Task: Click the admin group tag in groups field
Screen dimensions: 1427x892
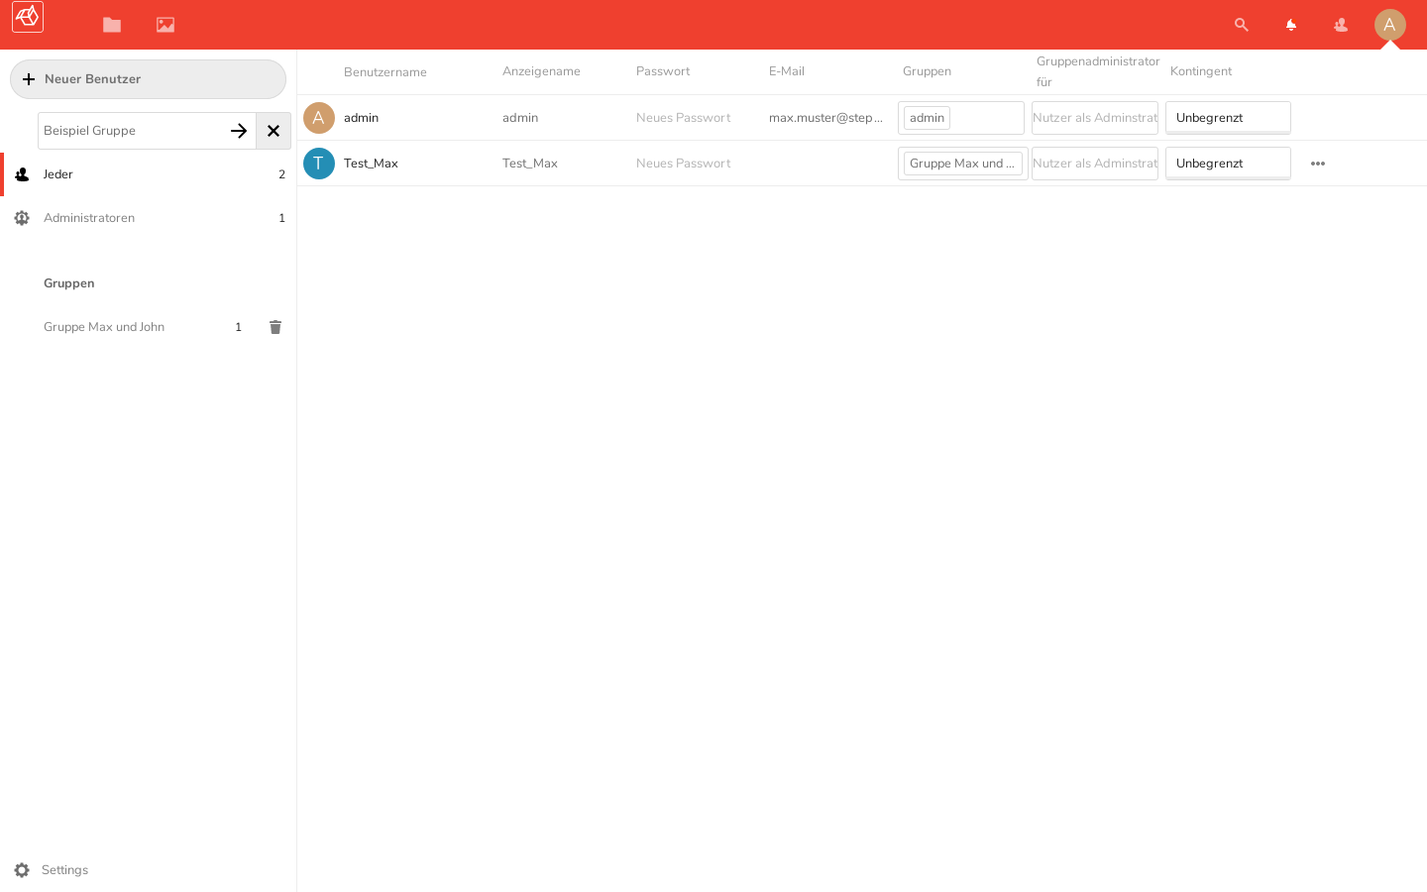Action: pyautogui.click(x=927, y=118)
